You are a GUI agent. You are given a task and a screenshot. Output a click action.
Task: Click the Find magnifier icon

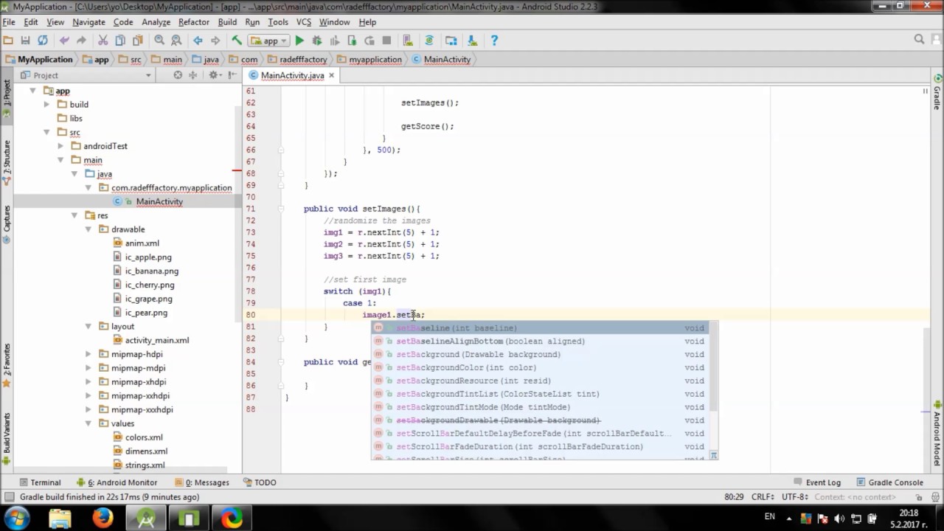(159, 41)
